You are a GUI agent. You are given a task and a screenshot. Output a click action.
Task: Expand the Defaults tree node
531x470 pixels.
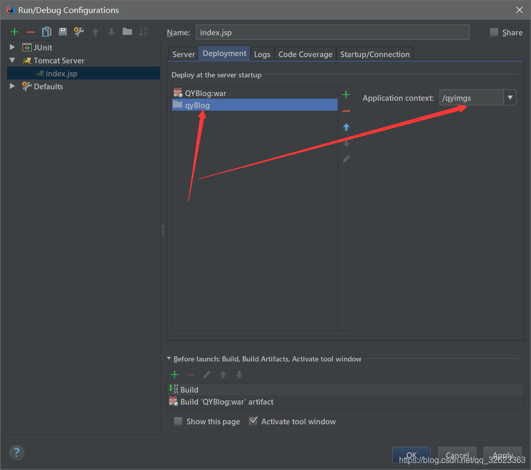pos(12,86)
